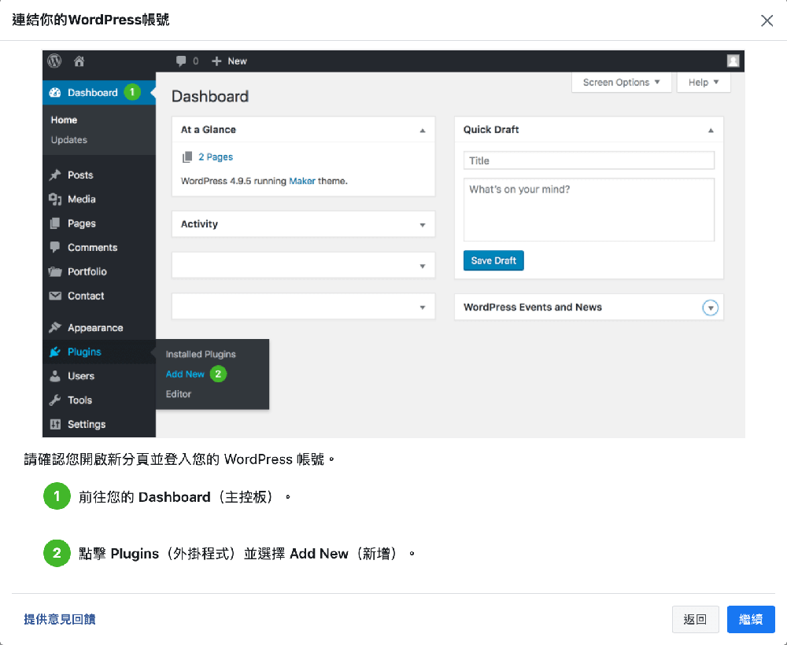Close the WordPress connection dialog

(x=767, y=20)
